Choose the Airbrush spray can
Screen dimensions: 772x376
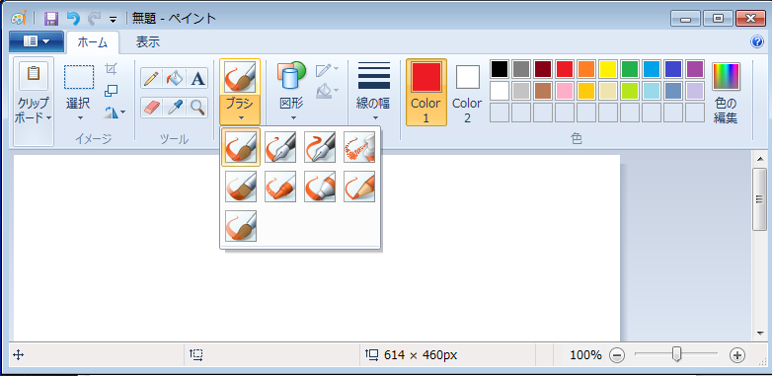[359, 147]
